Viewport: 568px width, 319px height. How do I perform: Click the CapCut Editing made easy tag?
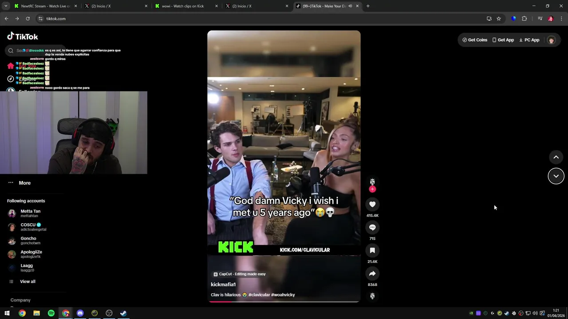coord(240,274)
